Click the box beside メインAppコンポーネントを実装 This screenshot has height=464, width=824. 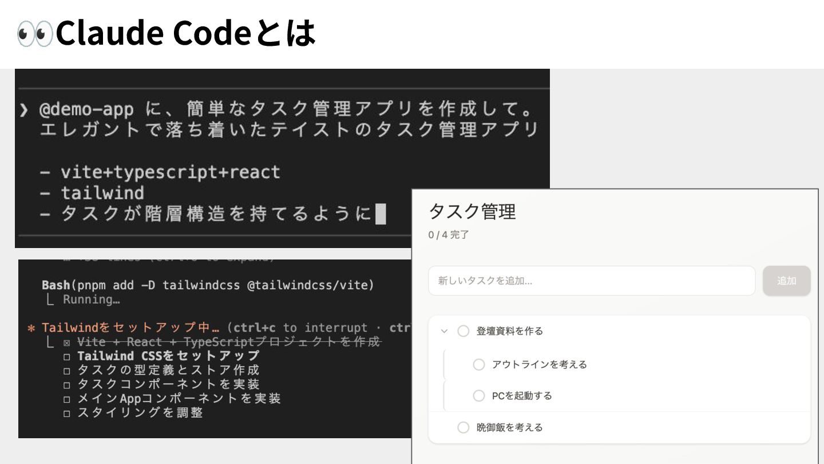[67, 398]
